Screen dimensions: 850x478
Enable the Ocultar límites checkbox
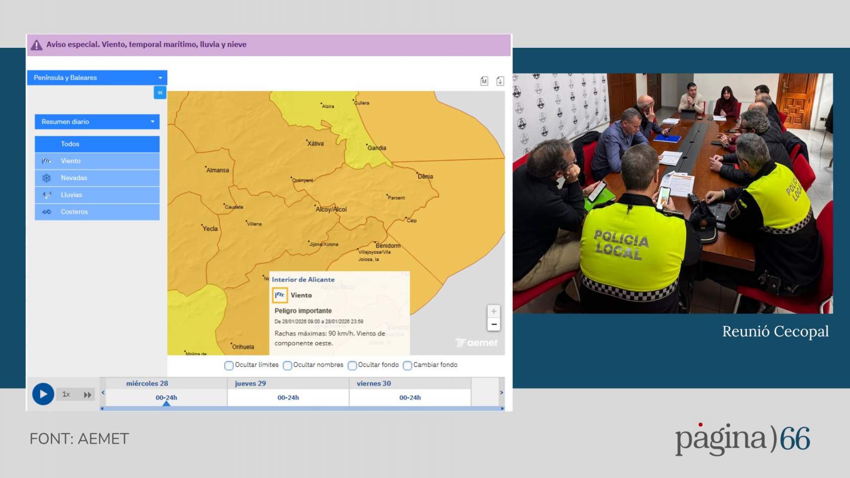[229, 365]
